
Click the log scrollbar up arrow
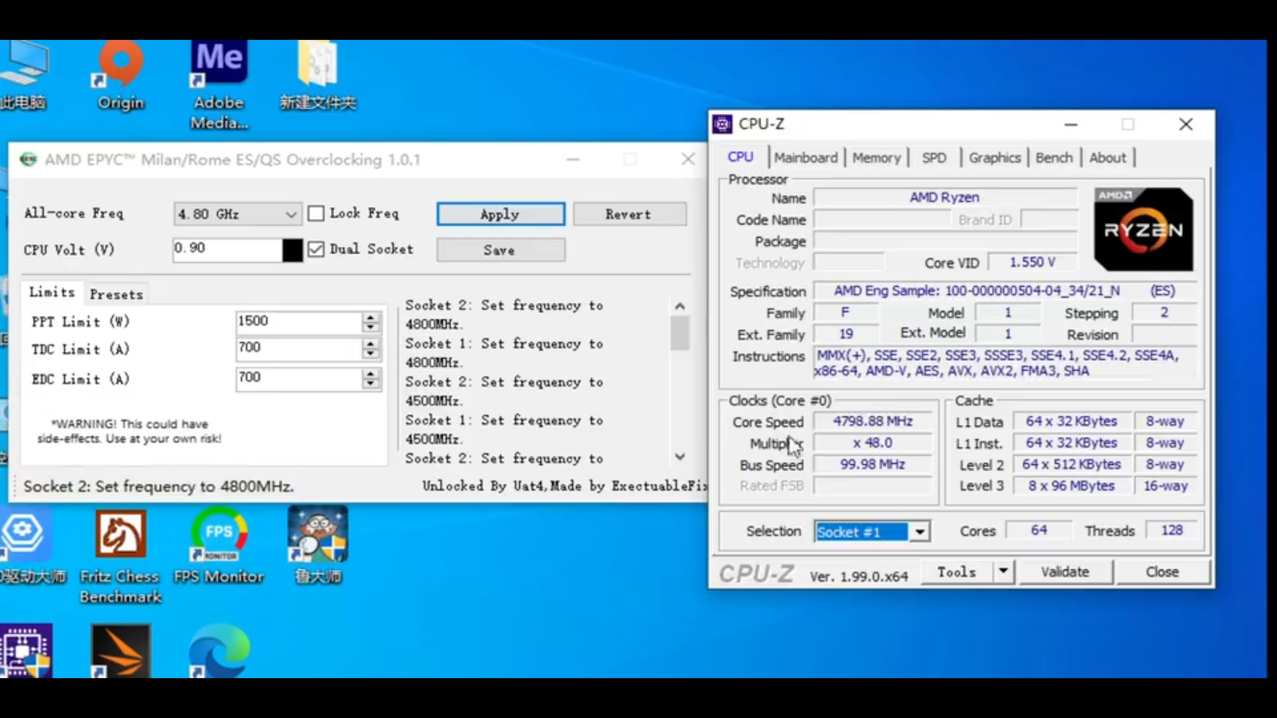(x=679, y=306)
